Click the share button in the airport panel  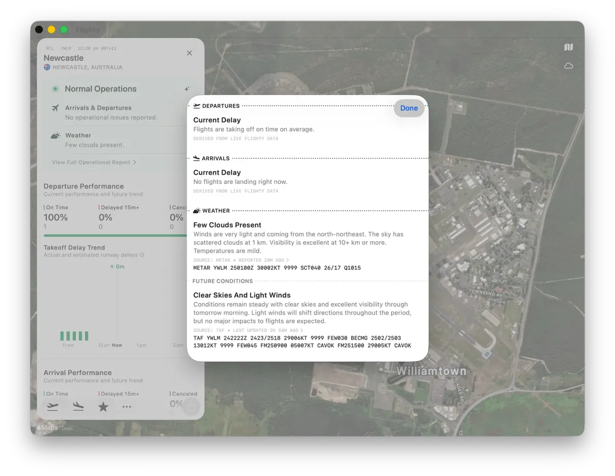tap(191, 407)
